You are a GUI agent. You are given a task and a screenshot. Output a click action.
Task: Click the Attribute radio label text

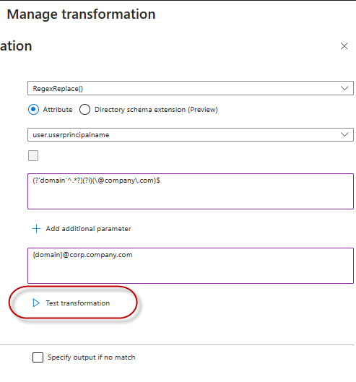58,110
